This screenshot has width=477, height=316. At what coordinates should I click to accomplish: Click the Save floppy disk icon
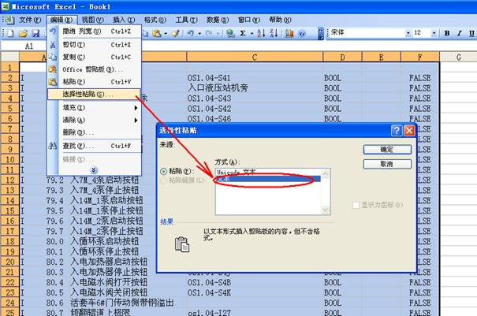pos(35,33)
